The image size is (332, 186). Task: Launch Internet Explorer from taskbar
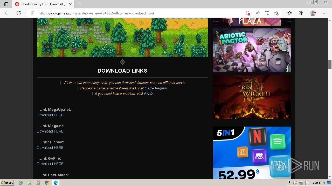(21, 183)
